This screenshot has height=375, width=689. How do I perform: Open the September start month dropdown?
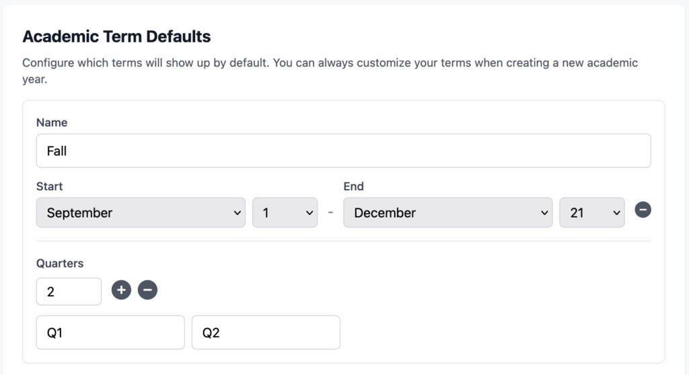click(141, 212)
